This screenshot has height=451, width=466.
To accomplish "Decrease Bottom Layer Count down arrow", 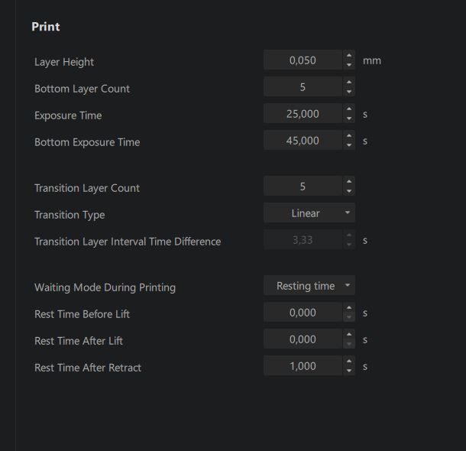I will tap(349, 91).
